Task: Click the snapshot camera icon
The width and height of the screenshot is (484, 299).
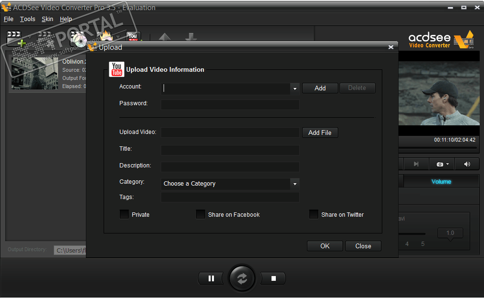Action: pyautogui.click(x=440, y=165)
